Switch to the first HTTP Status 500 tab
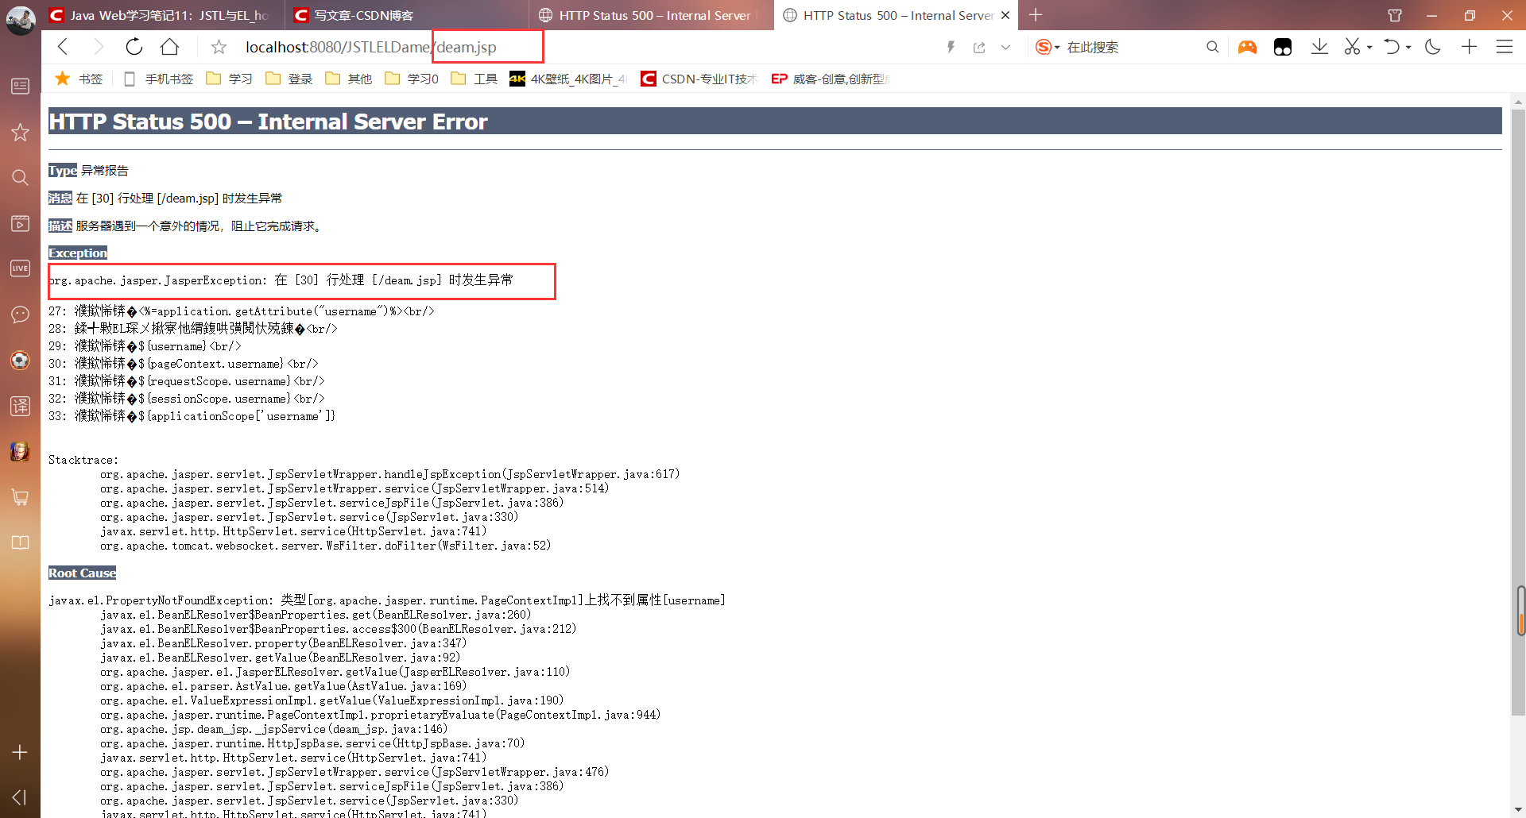The image size is (1526, 818). 650,15
